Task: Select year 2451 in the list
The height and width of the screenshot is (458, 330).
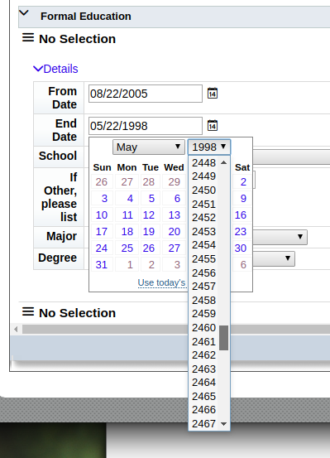Action: pos(203,204)
